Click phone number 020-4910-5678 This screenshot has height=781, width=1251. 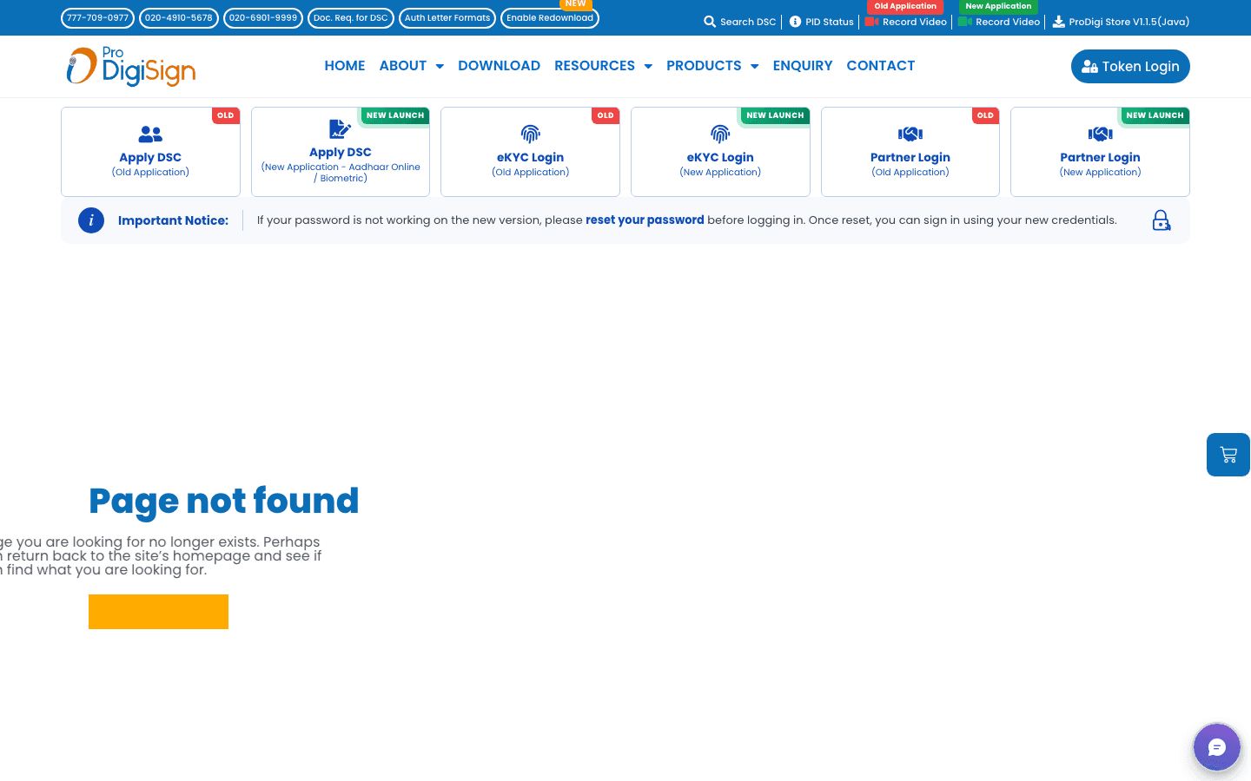coord(179,18)
